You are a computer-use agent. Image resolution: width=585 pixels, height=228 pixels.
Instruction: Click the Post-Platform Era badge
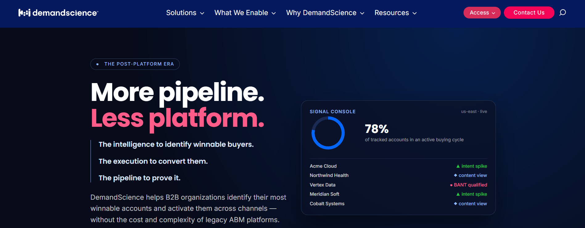pyautogui.click(x=135, y=64)
